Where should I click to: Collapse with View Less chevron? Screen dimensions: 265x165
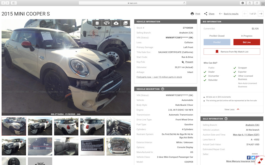238,109
